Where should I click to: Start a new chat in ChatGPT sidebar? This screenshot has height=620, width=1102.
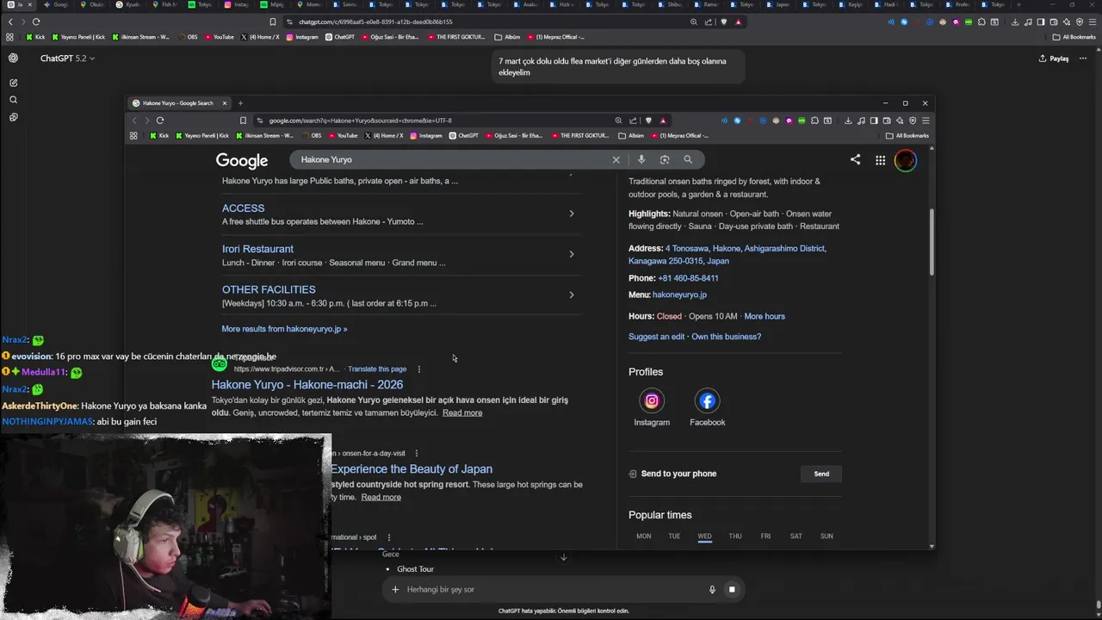13,83
